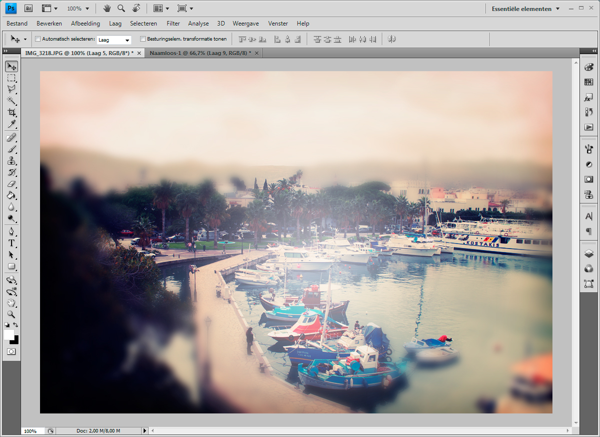Screen dimensions: 600x437
Task: Swap foreground and background colors
Action: [x=16, y=325]
